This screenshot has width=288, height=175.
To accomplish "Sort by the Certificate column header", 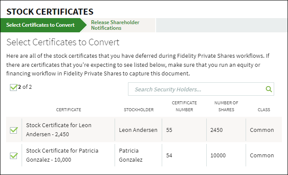I will (68, 110).
